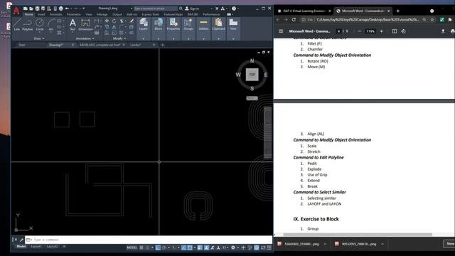Click the PDF fit to page icon
Viewport: 455px width, 256px height.
[x=395, y=31]
